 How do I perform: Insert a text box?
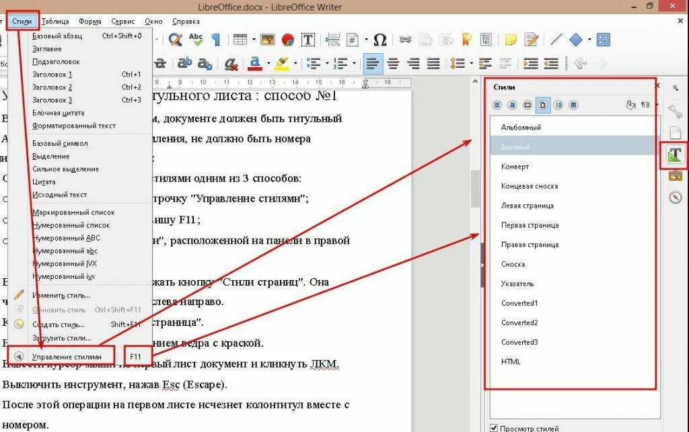tap(308, 40)
